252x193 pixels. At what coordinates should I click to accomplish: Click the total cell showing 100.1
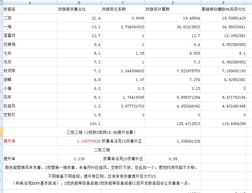click(79, 124)
